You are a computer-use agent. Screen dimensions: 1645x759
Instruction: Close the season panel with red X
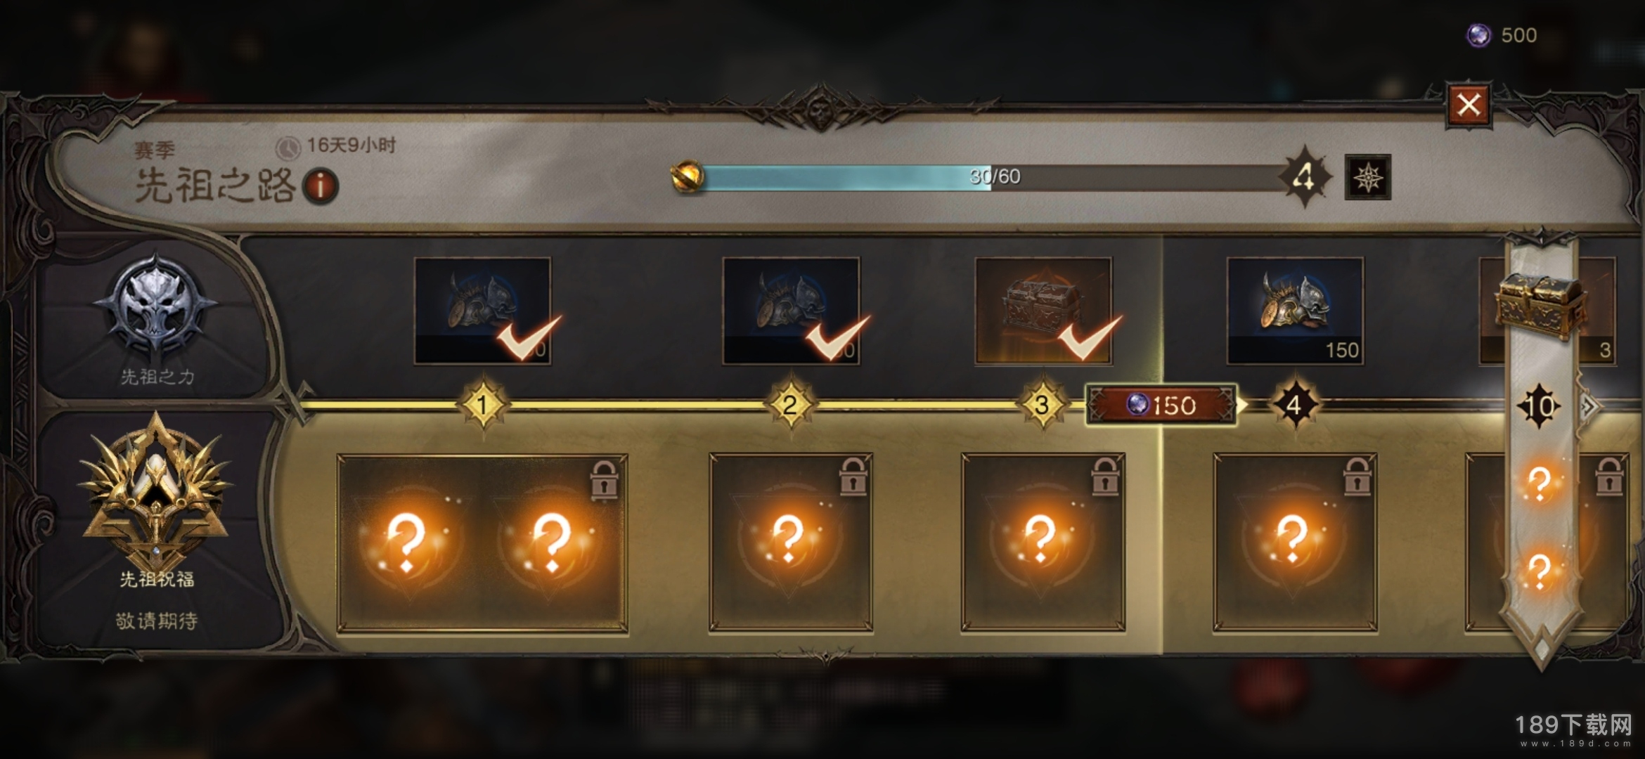click(x=1469, y=105)
